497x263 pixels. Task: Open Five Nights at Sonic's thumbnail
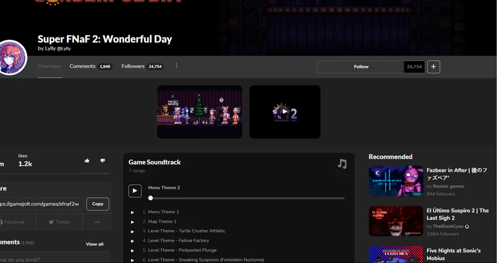396,255
